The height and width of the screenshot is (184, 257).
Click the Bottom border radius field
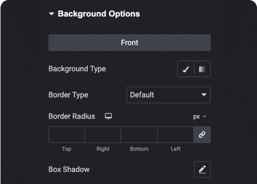139,134
